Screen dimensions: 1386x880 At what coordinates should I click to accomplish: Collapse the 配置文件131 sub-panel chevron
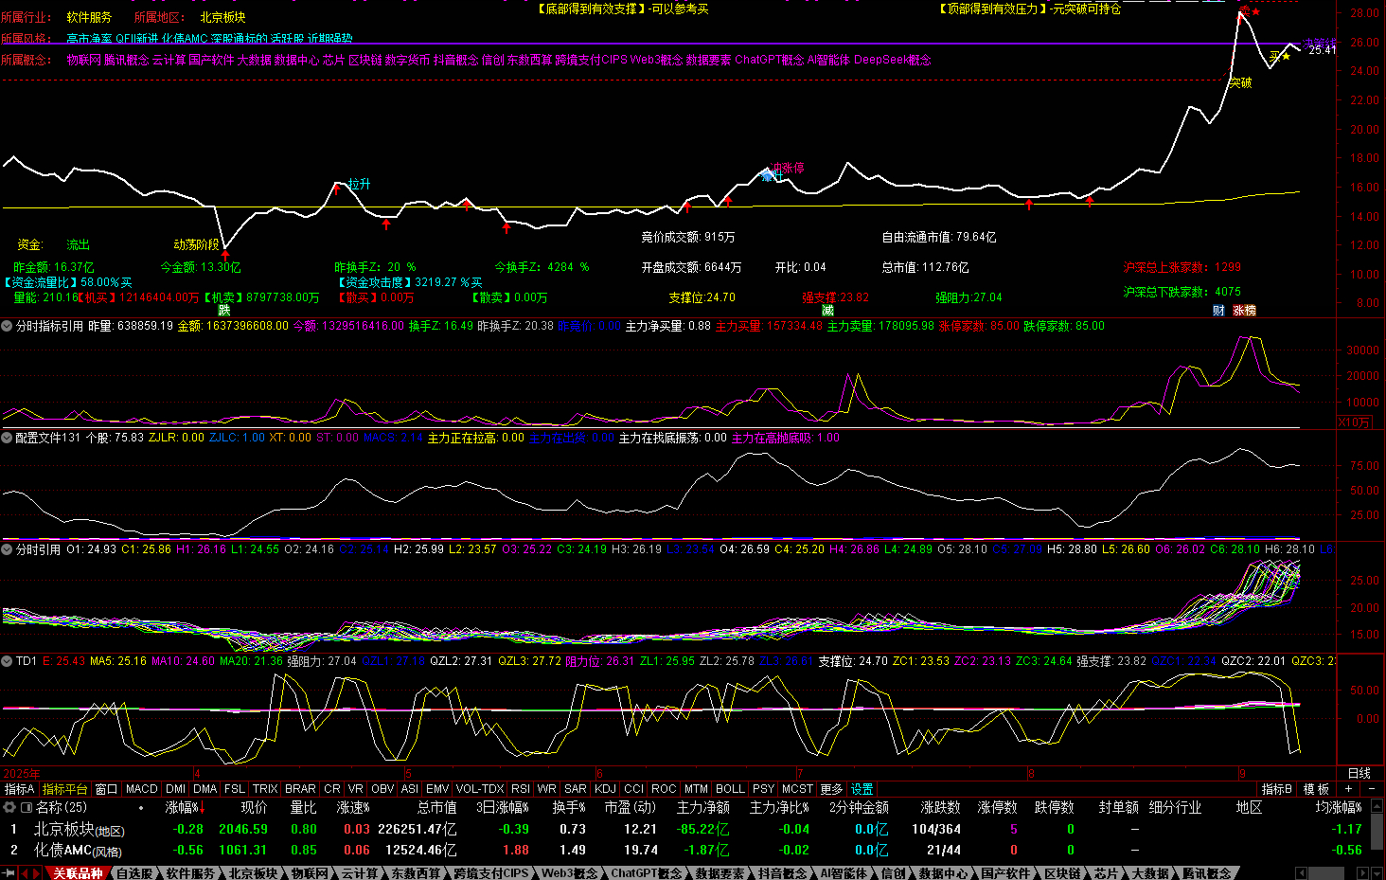(x=7, y=438)
